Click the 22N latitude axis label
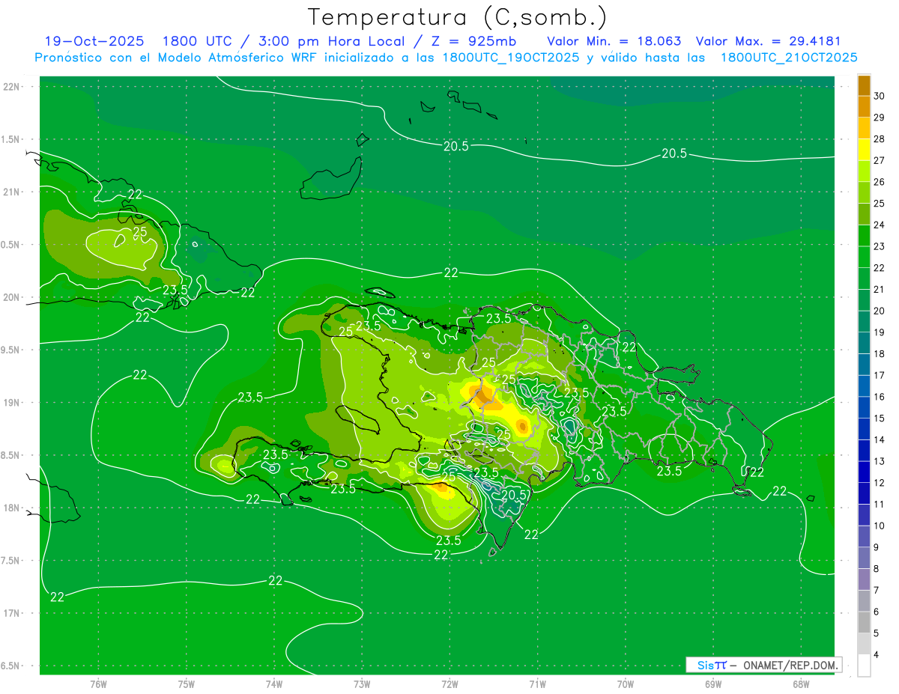899x694 pixels. 11,87
